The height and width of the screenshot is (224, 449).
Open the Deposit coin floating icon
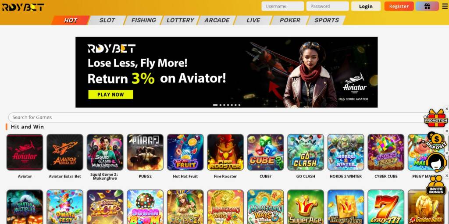click(436, 140)
